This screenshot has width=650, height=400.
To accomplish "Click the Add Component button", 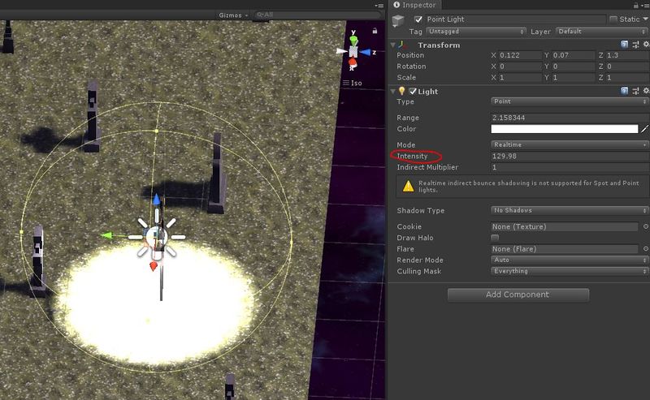I will (518, 295).
